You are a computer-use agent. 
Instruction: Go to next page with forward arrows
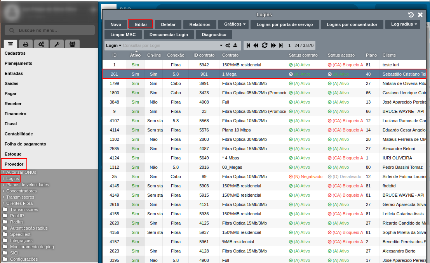tap(273, 45)
